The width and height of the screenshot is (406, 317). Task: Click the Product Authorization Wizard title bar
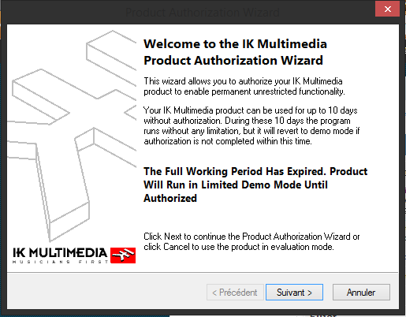click(x=203, y=13)
